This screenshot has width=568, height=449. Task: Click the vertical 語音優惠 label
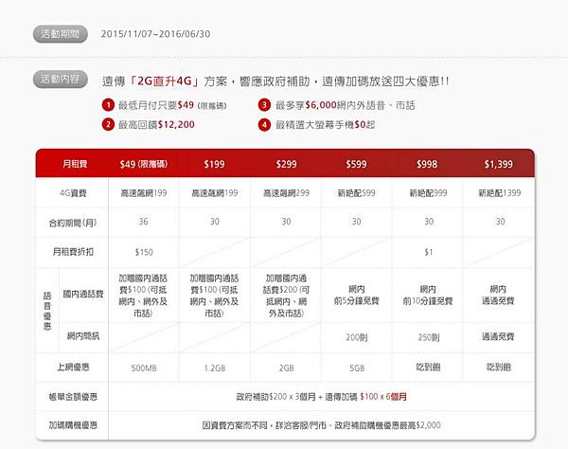[x=47, y=311]
